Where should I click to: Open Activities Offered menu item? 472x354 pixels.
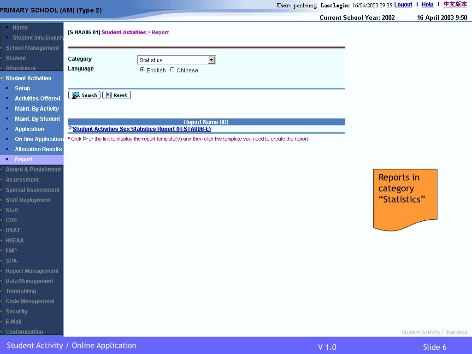click(x=38, y=99)
